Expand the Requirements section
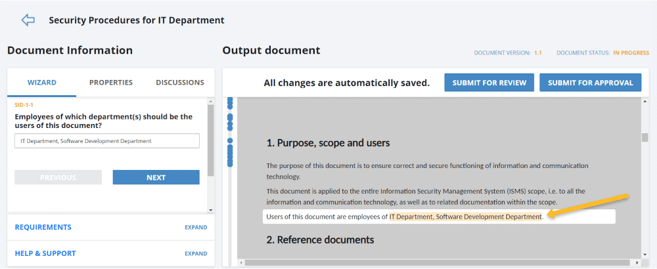Image resolution: width=657 pixels, height=269 pixels. click(x=196, y=227)
